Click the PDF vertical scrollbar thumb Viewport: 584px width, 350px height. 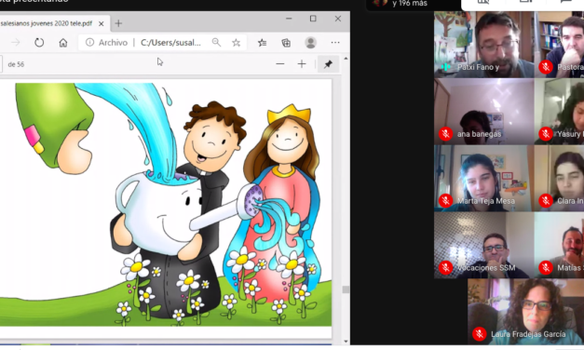(x=346, y=289)
